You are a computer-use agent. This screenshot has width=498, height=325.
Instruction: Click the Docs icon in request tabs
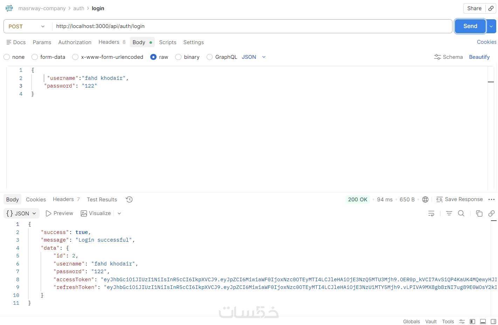pos(9,42)
